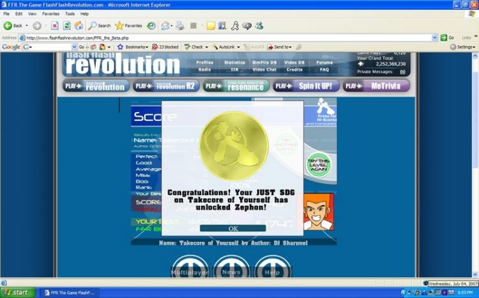Click the Mail envelope icon
Viewport: 479px width, 298px height.
click(x=165, y=26)
